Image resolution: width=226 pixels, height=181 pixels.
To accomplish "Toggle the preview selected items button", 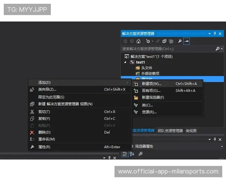I will point(186,41).
